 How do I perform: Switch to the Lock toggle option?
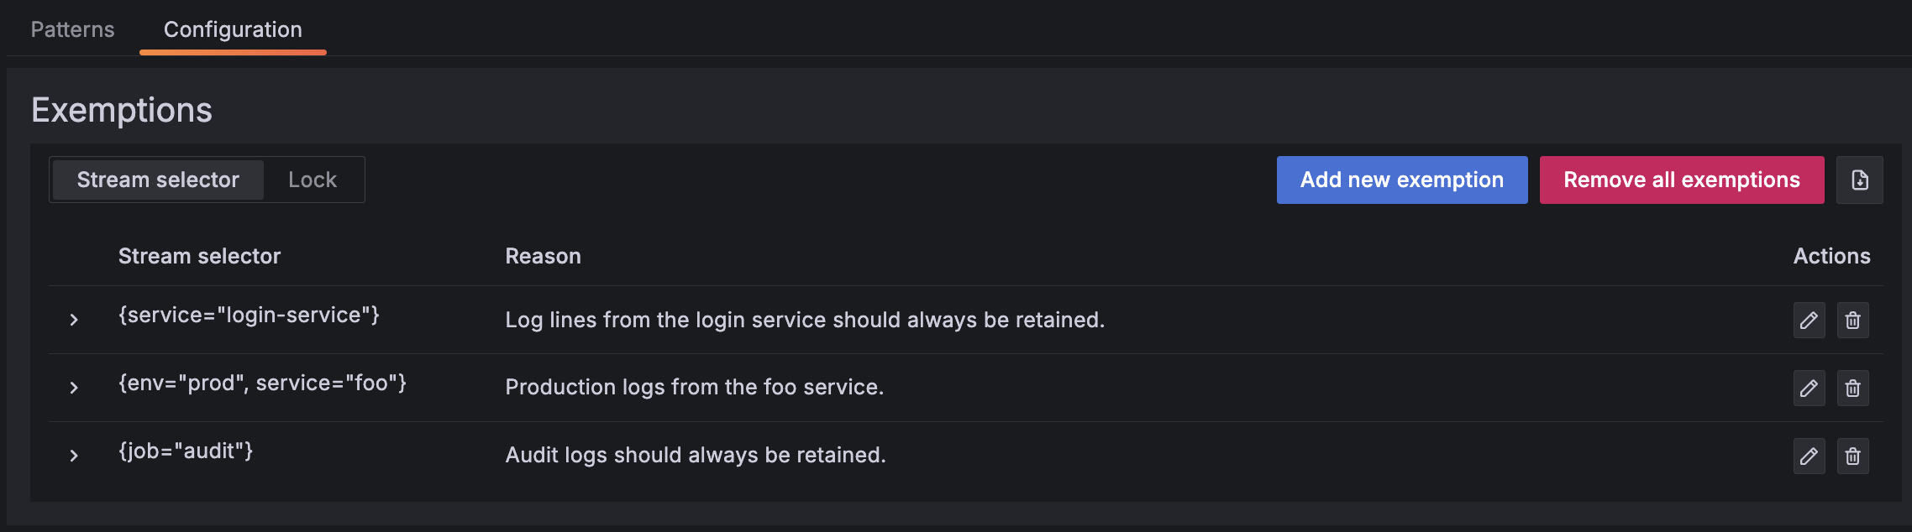click(x=312, y=180)
